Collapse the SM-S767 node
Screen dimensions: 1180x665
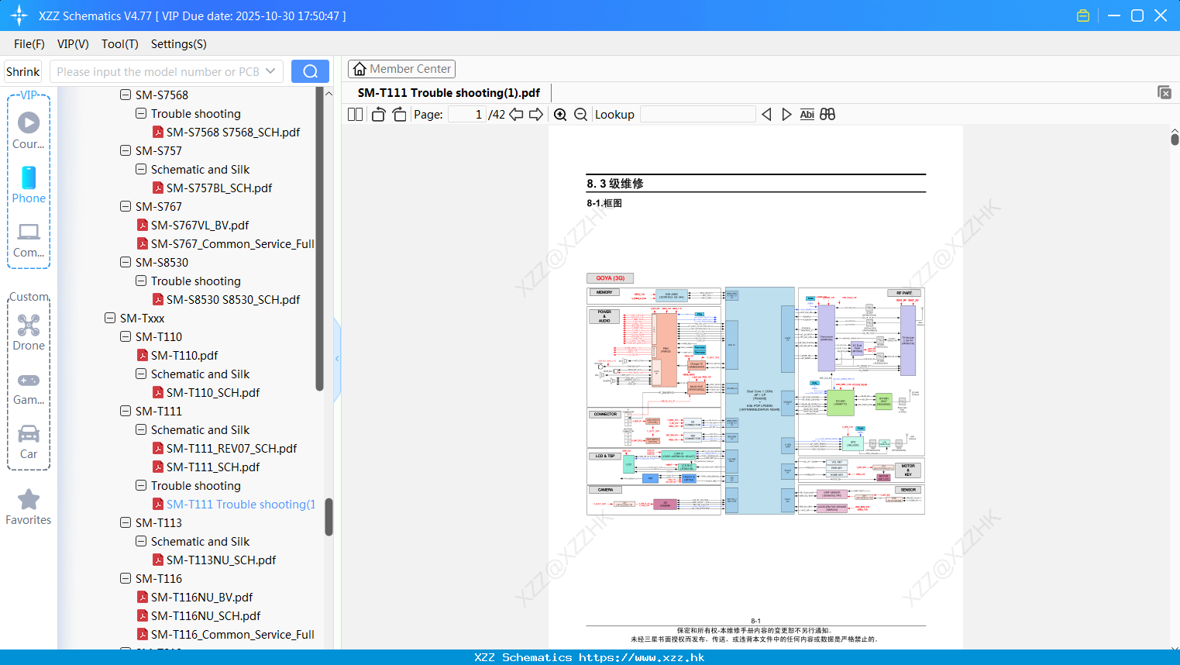tap(126, 206)
